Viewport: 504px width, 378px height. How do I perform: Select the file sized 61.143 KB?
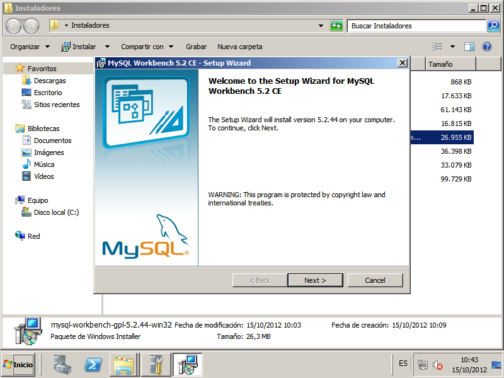pos(456,110)
